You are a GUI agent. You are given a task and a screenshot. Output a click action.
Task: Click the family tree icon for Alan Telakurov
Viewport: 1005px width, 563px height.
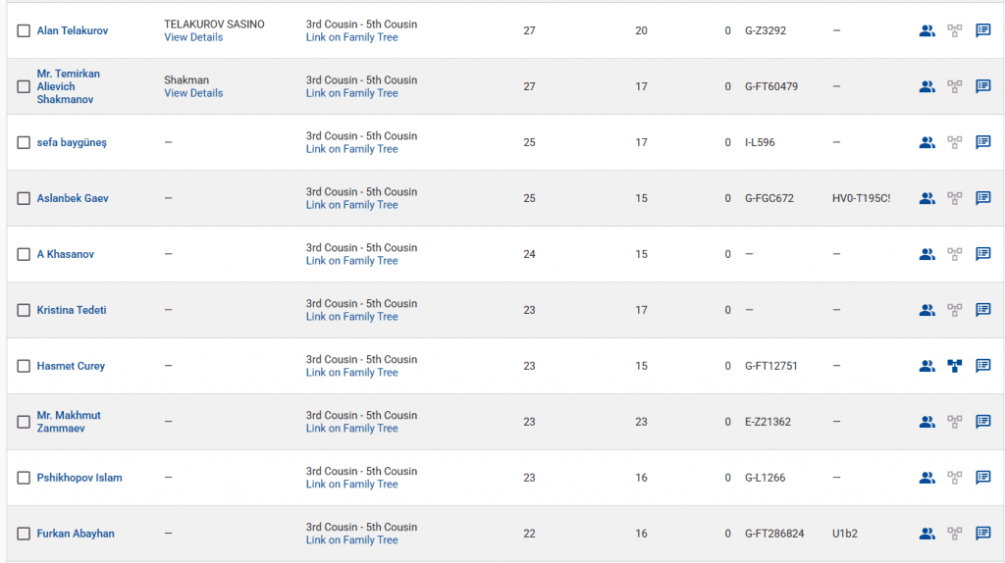[x=955, y=30]
